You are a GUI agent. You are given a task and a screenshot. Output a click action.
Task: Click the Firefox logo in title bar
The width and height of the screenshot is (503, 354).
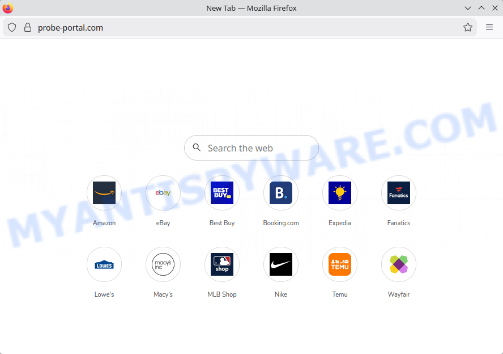8,8
